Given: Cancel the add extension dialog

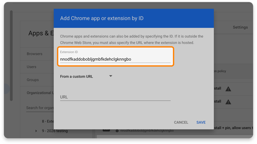Looking at the screenshot, I should (x=181, y=123).
